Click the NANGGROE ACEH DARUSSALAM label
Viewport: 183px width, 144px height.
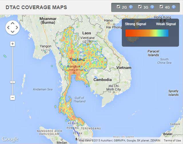click(x=49, y=133)
